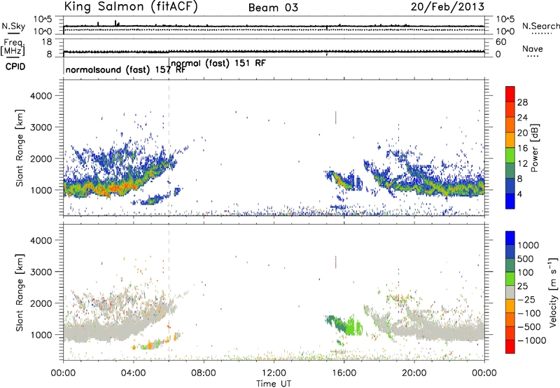This screenshot has width=560, height=388.
Task: Click Power colorbar value '4'
Action: [519, 194]
